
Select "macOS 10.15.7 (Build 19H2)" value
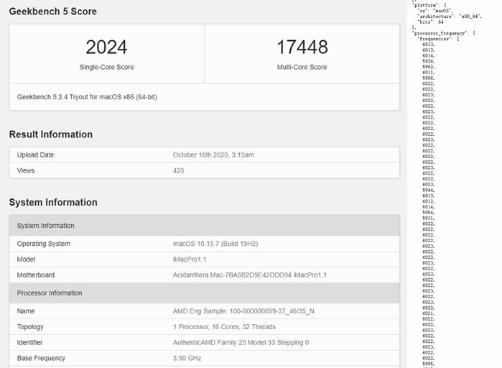[x=215, y=244]
